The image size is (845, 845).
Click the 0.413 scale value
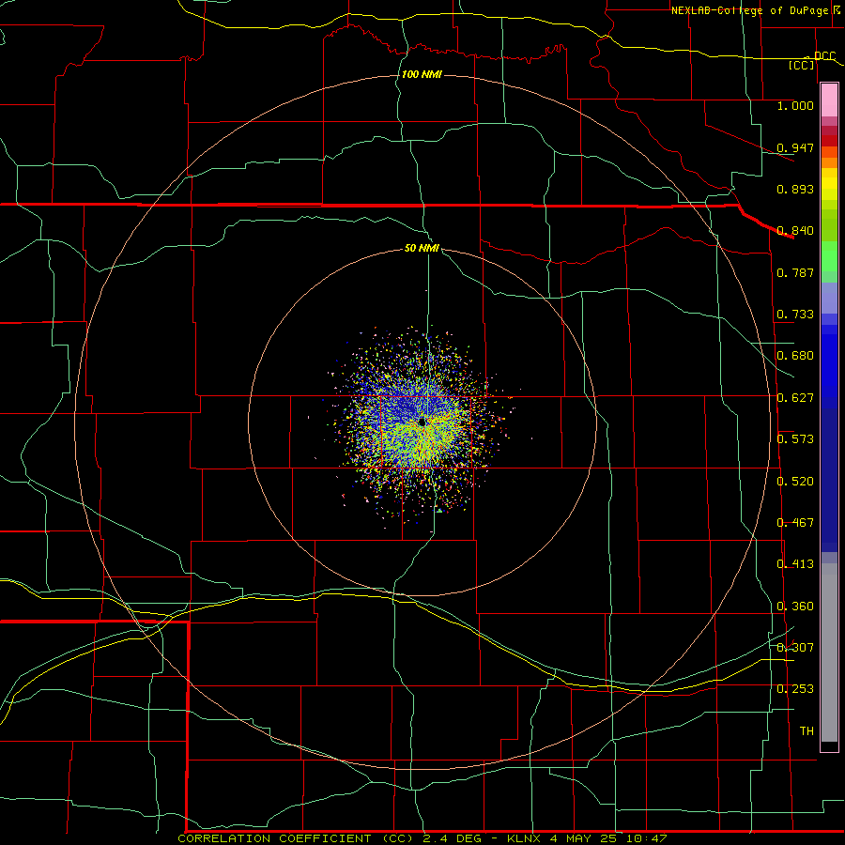tap(795, 564)
